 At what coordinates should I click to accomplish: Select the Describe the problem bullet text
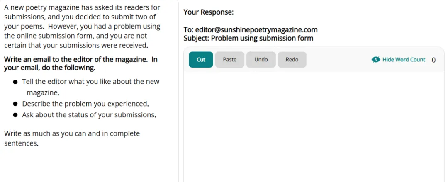(x=85, y=104)
